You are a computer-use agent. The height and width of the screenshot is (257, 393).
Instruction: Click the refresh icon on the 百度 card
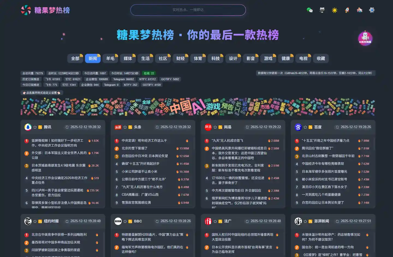[x=337, y=127]
